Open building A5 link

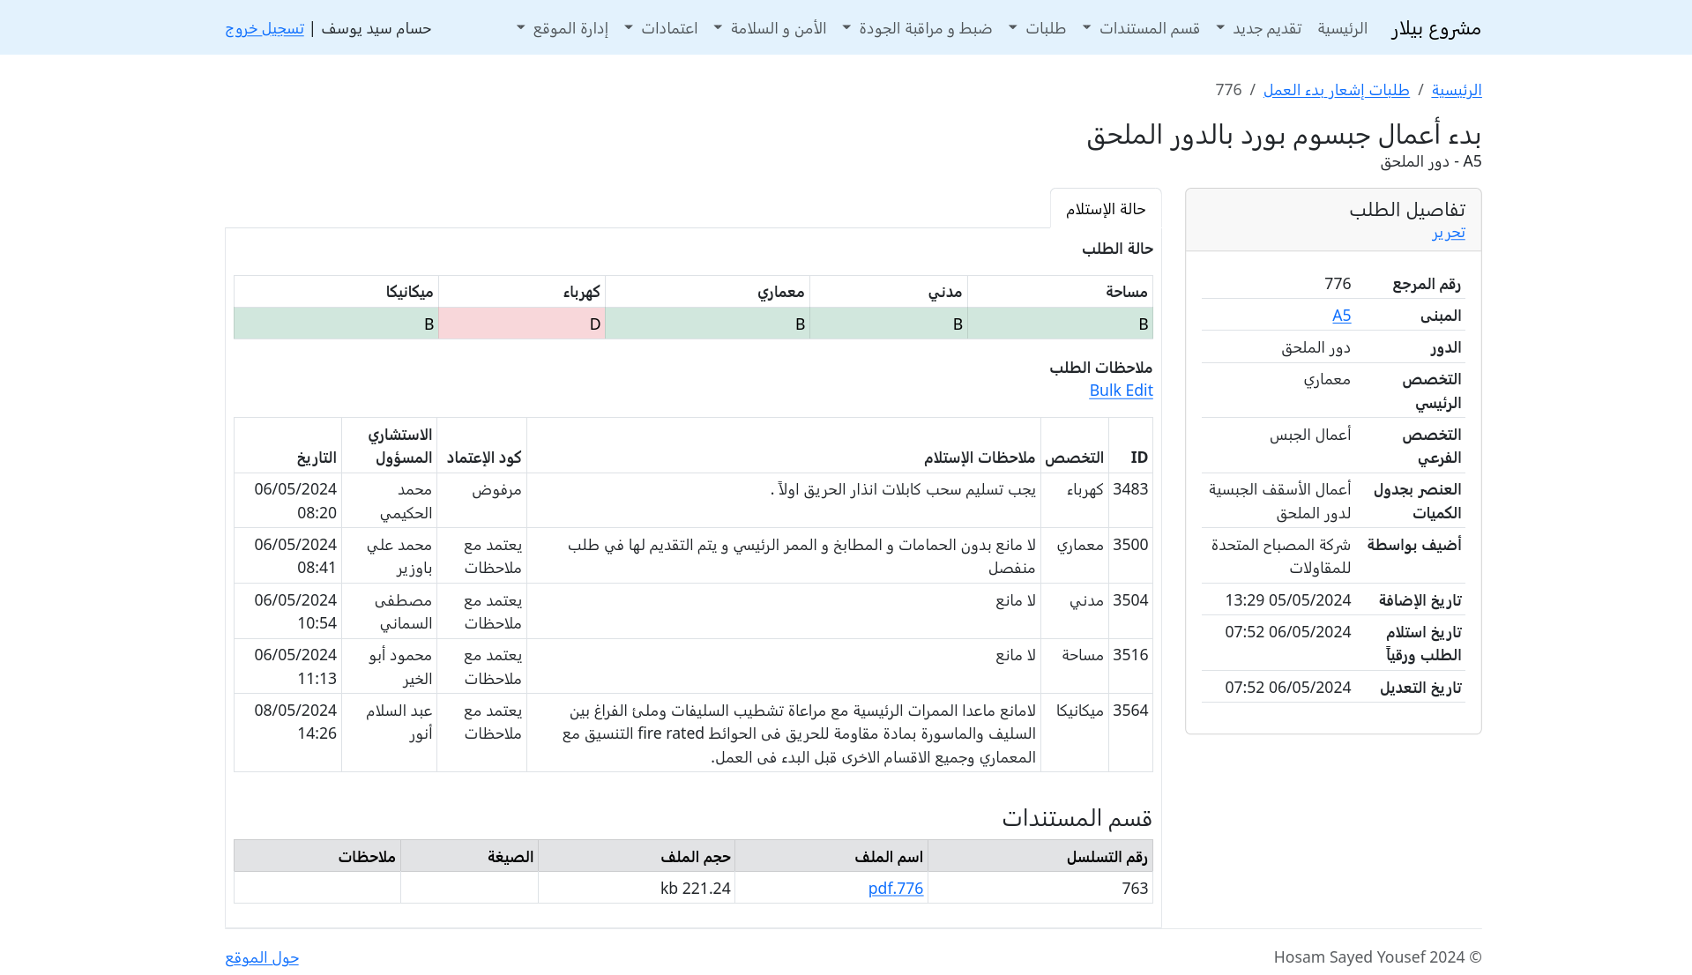pos(1341,316)
